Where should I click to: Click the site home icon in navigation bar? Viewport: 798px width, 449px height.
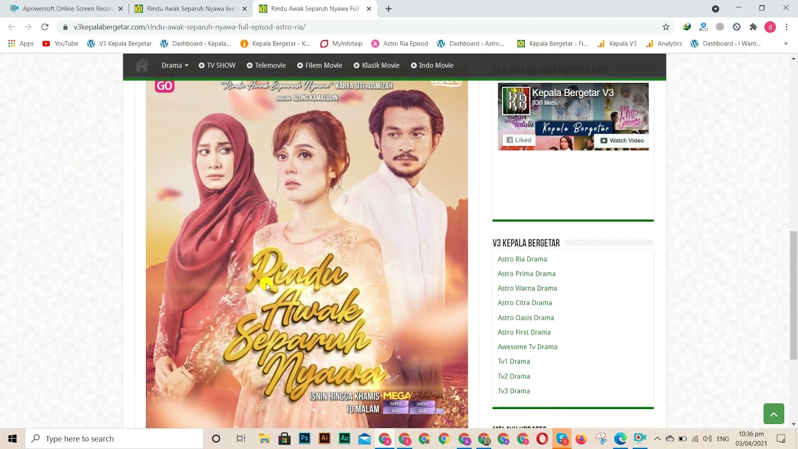click(142, 65)
